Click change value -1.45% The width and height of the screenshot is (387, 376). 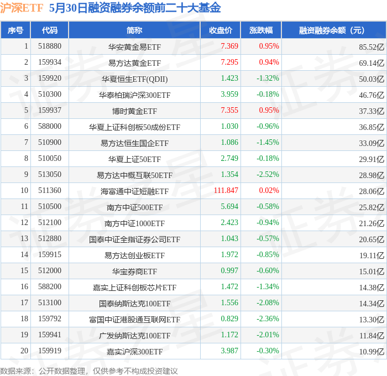pyautogui.click(x=268, y=143)
